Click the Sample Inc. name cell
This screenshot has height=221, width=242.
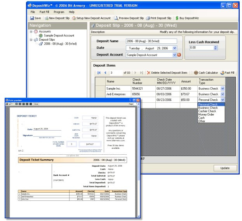(x=118, y=88)
